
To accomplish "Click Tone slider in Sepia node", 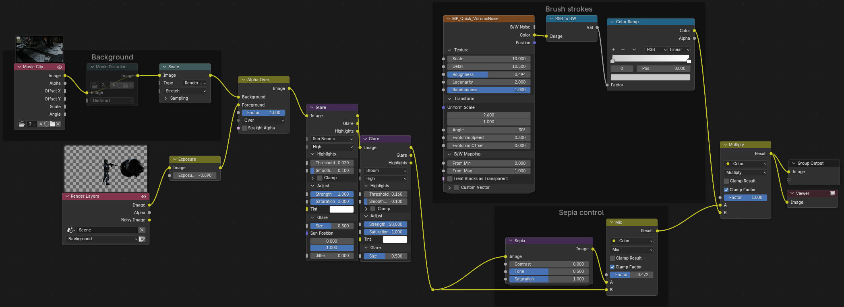I will pyautogui.click(x=549, y=272).
